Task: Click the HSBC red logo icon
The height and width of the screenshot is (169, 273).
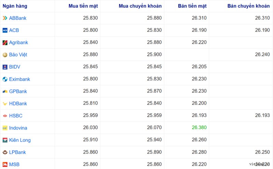Action: point(5,116)
